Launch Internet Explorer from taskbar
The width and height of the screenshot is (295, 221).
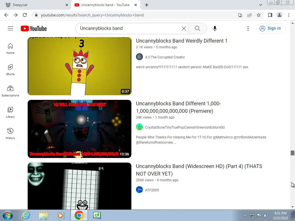(26, 215)
